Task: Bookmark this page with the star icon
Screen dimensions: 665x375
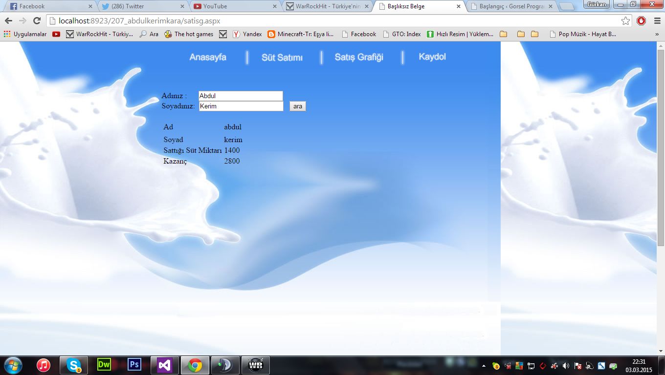Action: click(625, 21)
